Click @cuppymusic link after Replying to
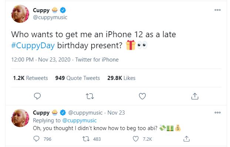The width and height of the screenshot is (230, 147). click(x=80, y=120)
